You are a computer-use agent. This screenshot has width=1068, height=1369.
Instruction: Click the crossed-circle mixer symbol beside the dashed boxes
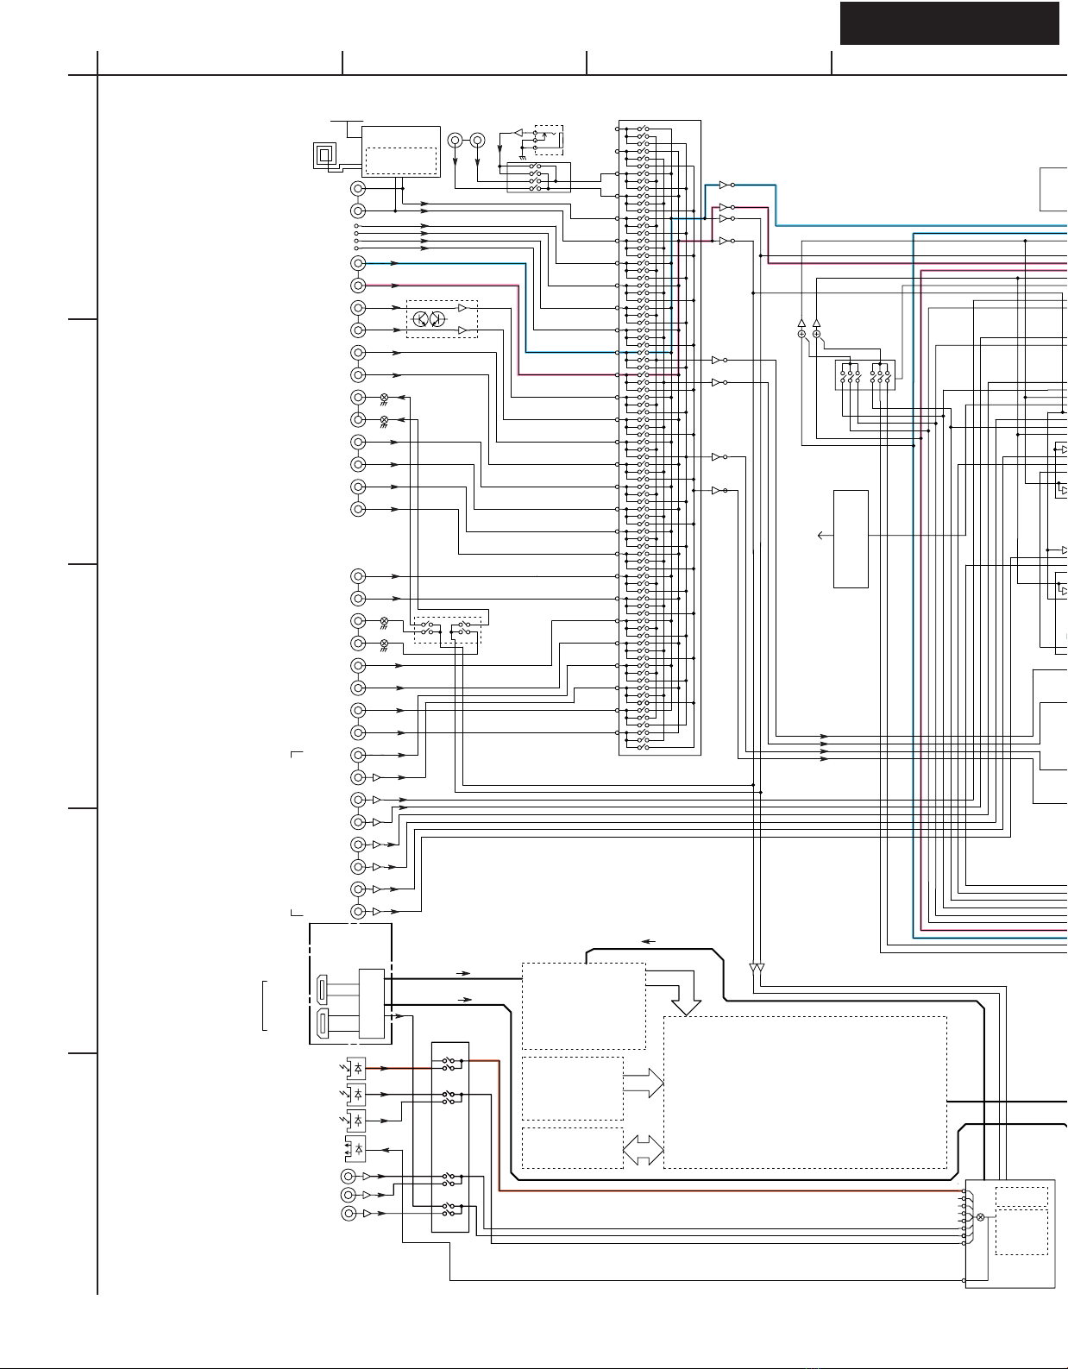[980, 1217]
